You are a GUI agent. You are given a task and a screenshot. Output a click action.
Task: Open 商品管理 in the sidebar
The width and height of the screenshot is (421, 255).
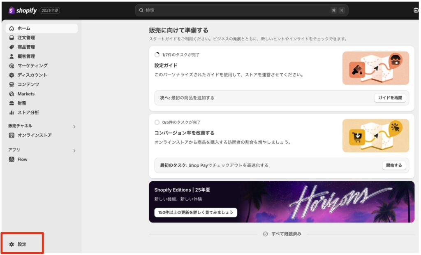(42, 47)
